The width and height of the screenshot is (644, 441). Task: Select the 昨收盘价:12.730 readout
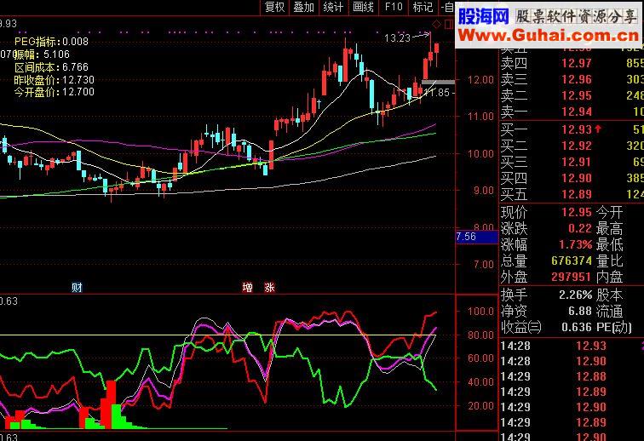click(x=55, y=80)
